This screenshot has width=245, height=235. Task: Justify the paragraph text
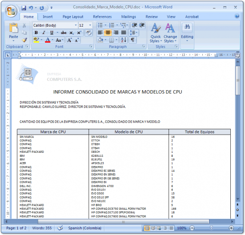pyautogui.click(x=124, y=32)
